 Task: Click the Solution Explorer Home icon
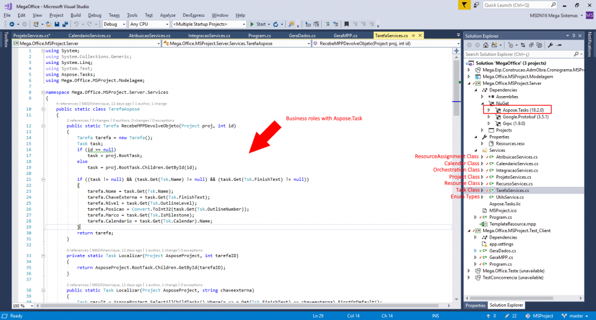coord(486,45)
